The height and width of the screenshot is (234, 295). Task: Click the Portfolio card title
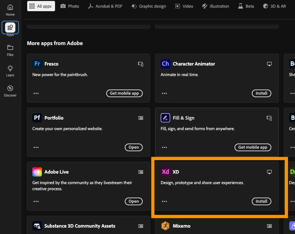[x=54, y=118]
